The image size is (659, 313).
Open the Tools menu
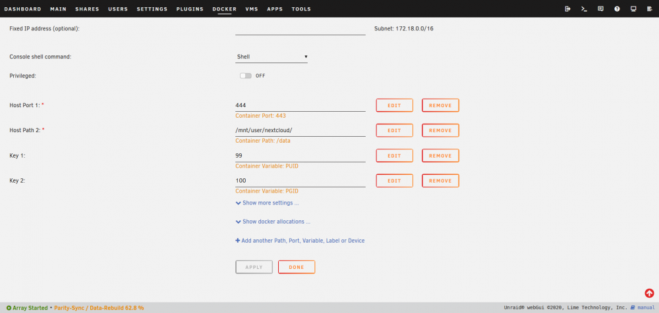[x=301, y=9]
